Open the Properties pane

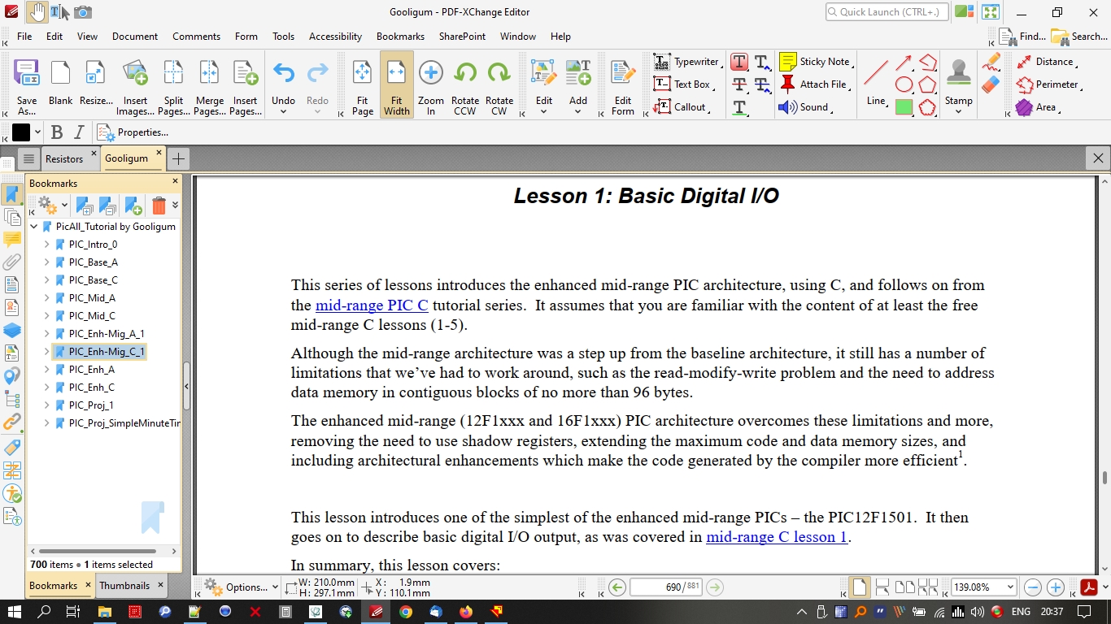[x=133, y=132]
